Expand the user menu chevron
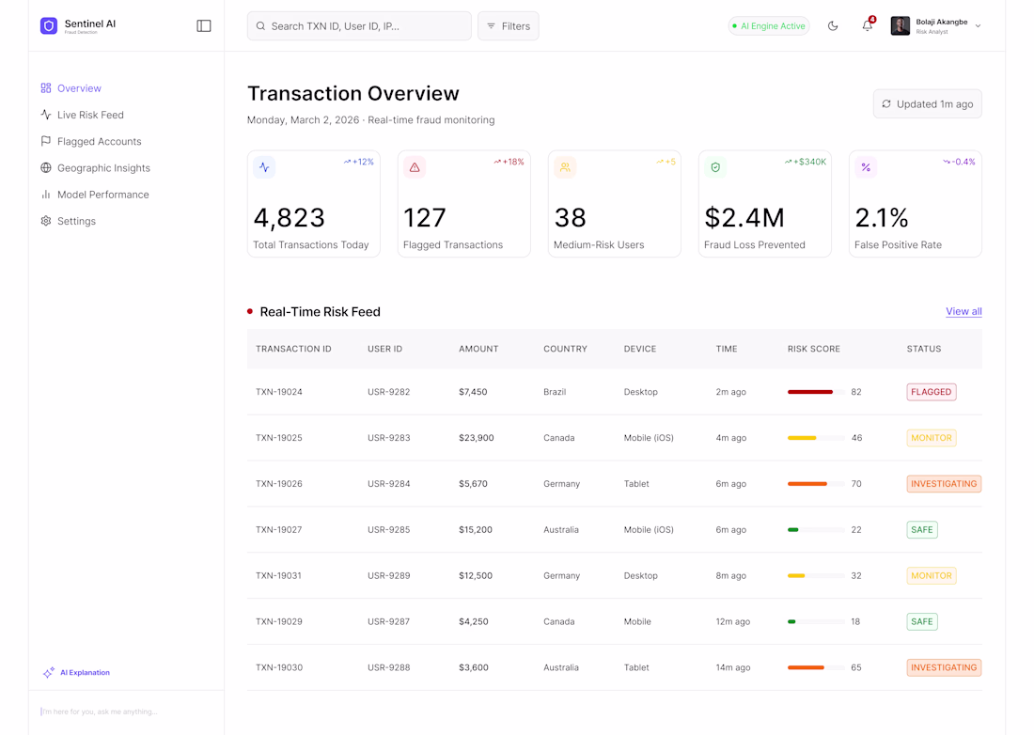Image resolution: width=1034 pixels, height=735 pixels. pos(978,26)
